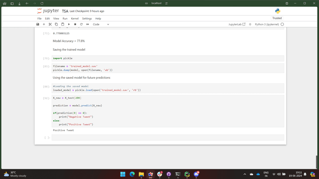Insert a cell below using plus icon
Screen dimensions: 319x179
[44, 24]
